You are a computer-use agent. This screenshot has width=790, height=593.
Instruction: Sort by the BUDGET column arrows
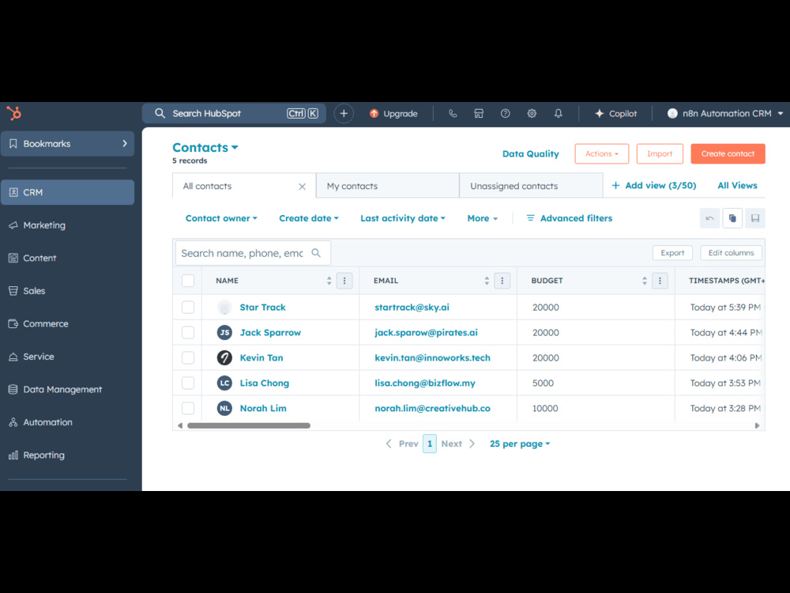tap(645, 281)
